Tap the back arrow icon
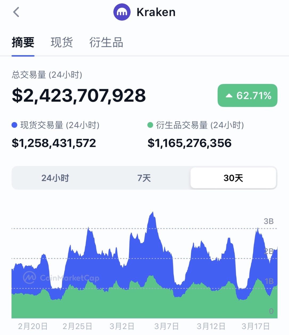 [16, 12]
